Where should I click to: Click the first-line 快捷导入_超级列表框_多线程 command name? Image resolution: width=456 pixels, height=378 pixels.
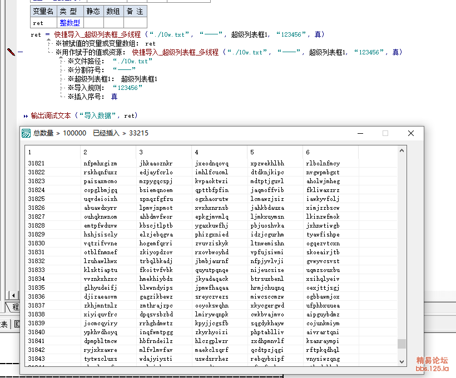coord(97,34)
